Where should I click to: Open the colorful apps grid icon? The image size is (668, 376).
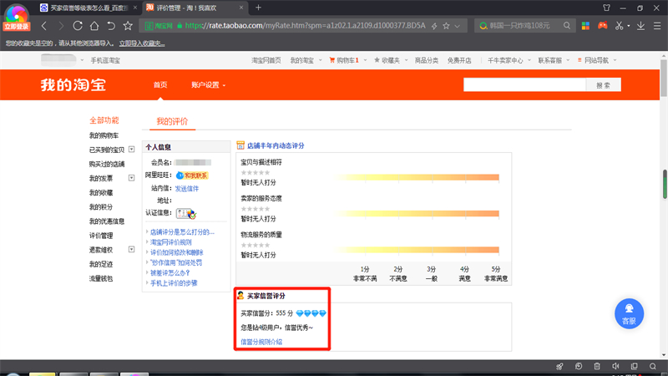[x=586, y=26]
